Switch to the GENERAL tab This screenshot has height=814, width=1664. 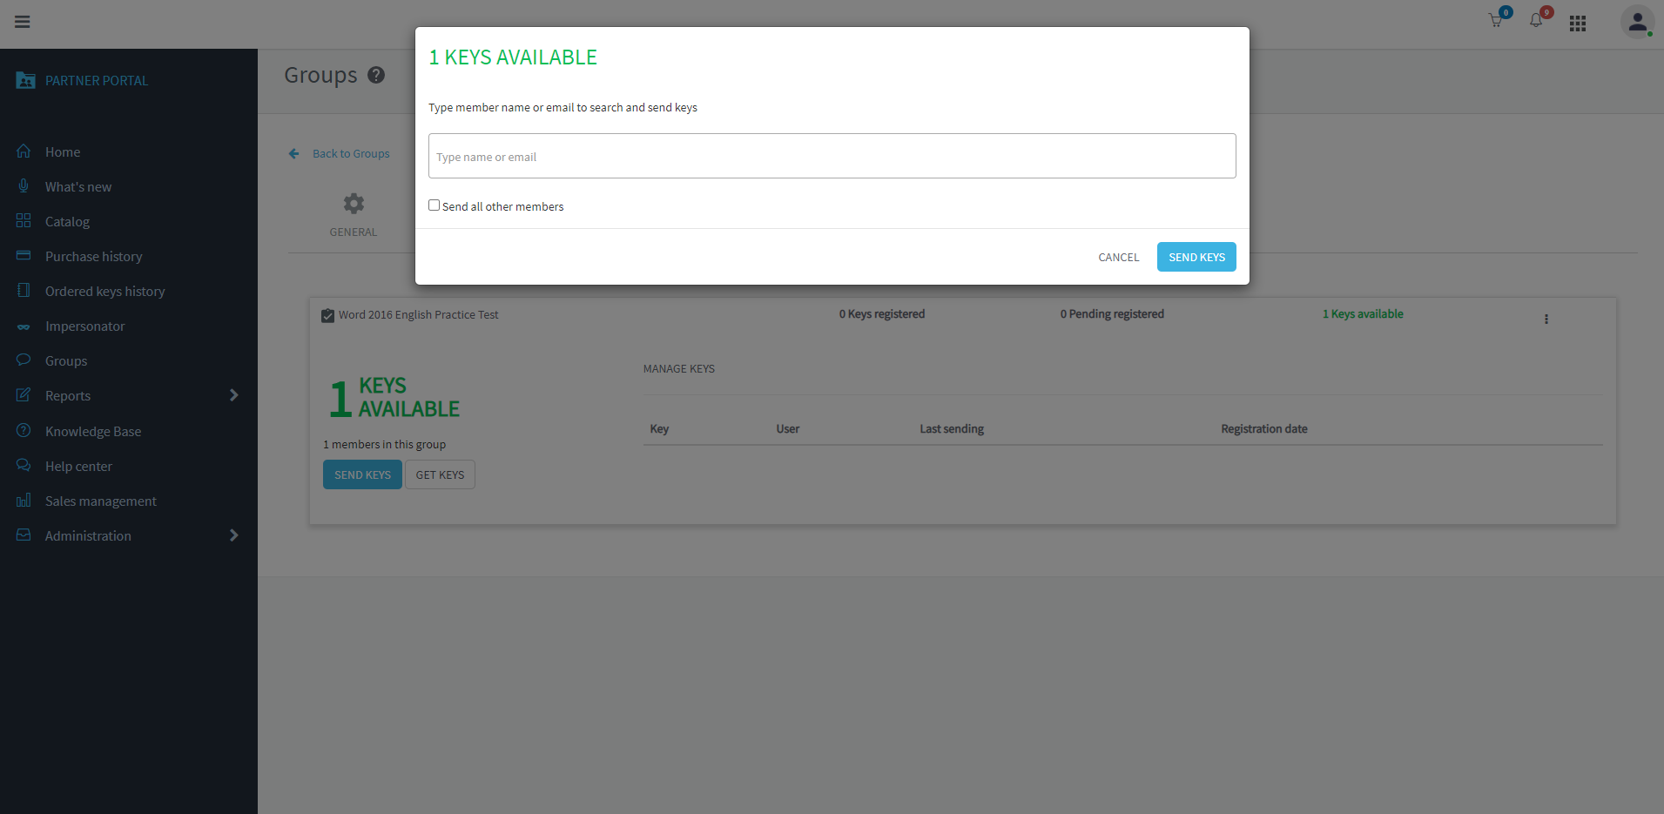coord(354,215)
